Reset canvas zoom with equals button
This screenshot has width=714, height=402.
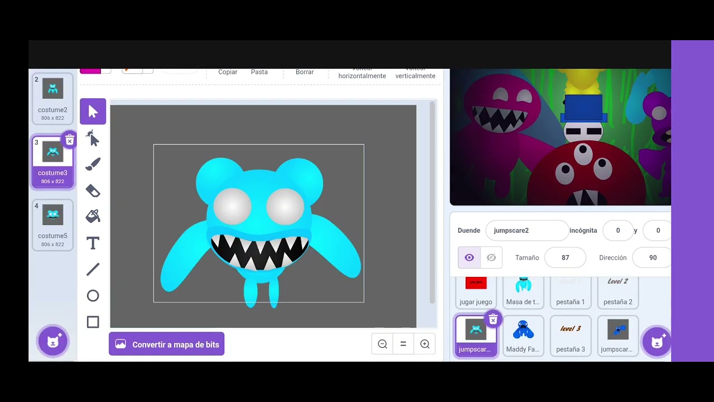click(403, 344)
